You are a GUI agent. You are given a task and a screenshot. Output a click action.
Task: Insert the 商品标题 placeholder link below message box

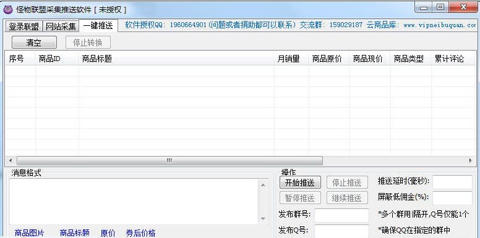pos(74,234)
